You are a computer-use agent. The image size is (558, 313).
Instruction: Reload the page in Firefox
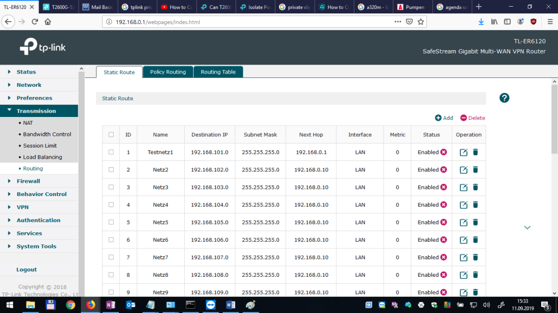35,22
